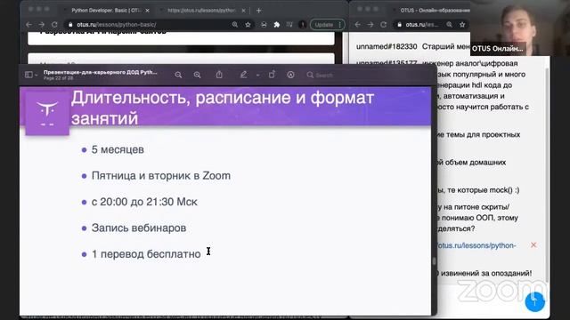The height and width of the screenshot is (320, 570).
Task: Click the bullet Запись вебинаров
Action: pos(139,228)
